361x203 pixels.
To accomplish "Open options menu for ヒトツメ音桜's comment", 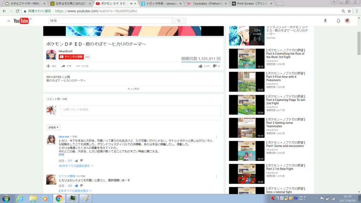I will coord(216,177).
